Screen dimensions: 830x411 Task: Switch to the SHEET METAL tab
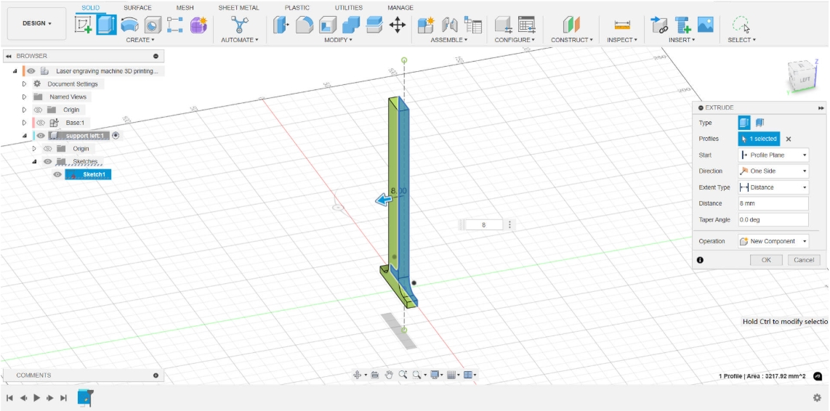pos(238,8)
